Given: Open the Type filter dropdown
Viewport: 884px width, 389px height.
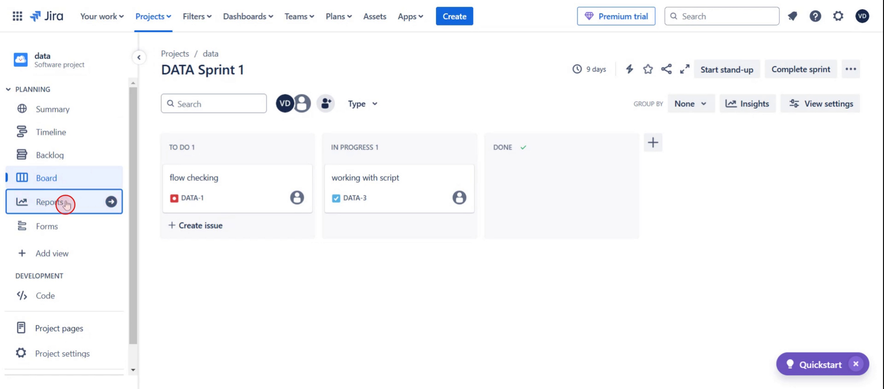Looking at the screenshot, I should (362, 104).
